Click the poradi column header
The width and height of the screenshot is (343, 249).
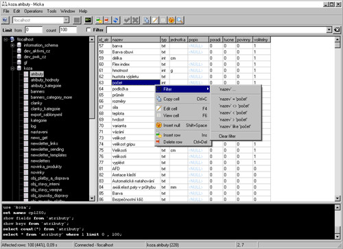[x=216, y=40]
